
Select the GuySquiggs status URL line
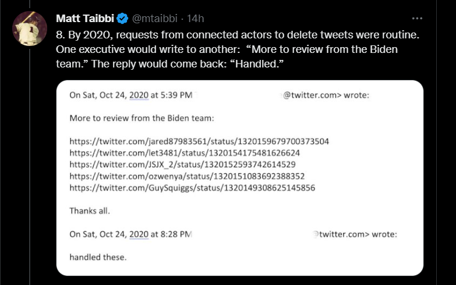[192, 187]
